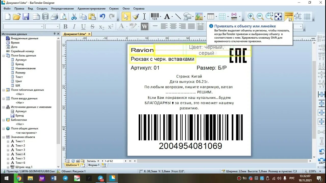Create a new document with the blank page icon

point(8,17)
